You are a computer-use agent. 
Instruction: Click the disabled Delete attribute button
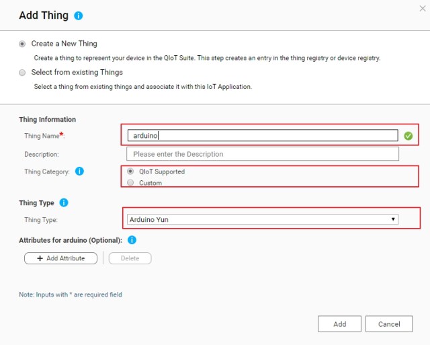(130, 258)
